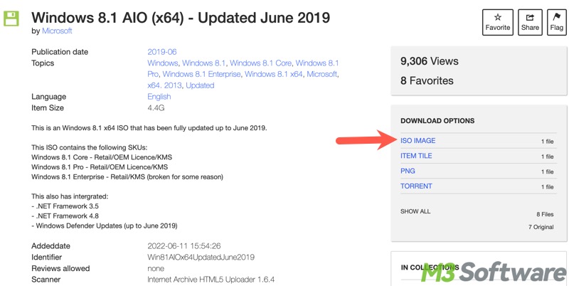This screenshot has width=569, height=286.
Task: Open the Updated topic tag
Action: click(200, 85)
